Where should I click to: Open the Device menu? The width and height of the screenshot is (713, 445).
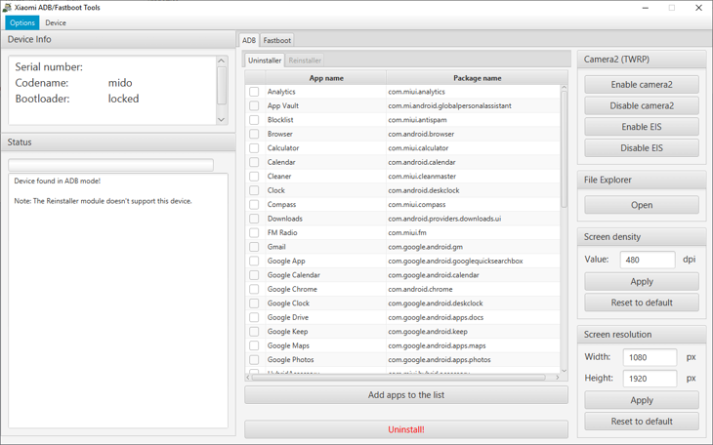tap(56, 22)
